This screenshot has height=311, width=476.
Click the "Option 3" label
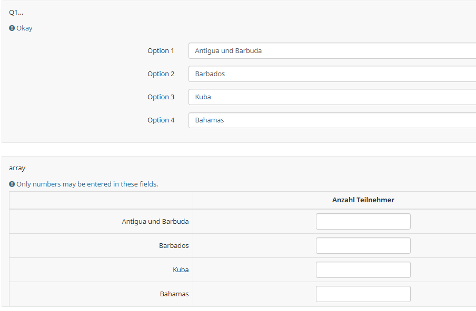(x=161, y=97)
